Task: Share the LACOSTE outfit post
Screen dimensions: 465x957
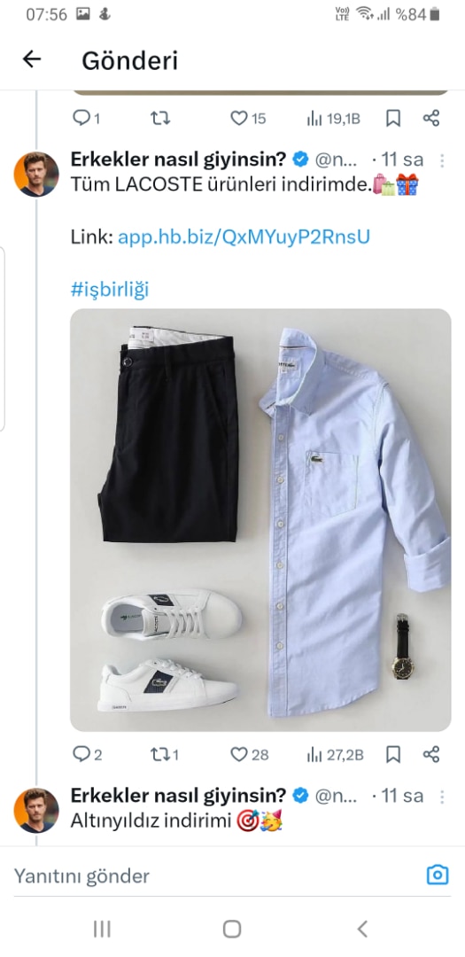Action: click(x=431, y=754)
